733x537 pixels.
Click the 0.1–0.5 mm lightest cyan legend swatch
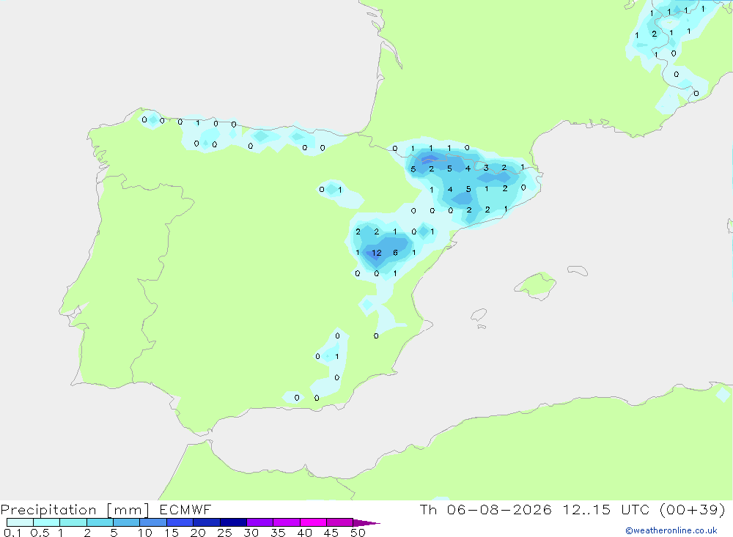(x=20, y=522)
